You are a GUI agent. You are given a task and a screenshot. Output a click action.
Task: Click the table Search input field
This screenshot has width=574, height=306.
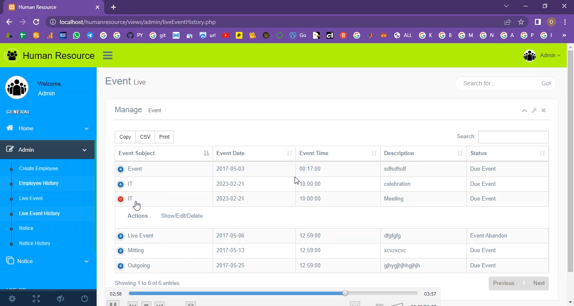(513, 137)
